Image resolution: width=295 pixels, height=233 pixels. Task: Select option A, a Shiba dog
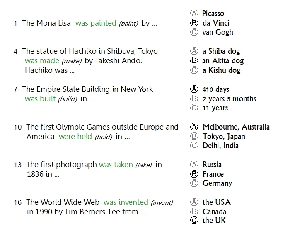(193, 51)
